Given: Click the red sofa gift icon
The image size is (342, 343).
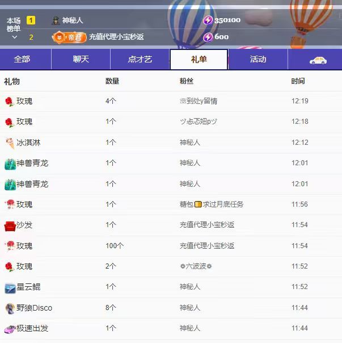Looking at the screenshot, I should coord(9,225).
